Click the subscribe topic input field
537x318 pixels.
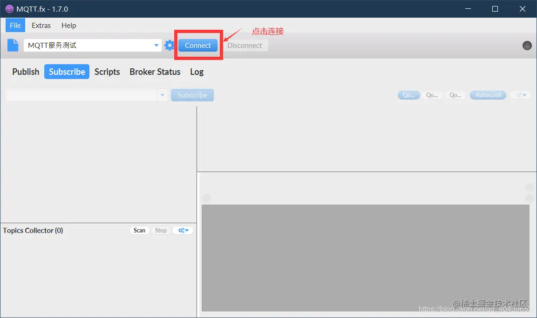tap(82, 95)
